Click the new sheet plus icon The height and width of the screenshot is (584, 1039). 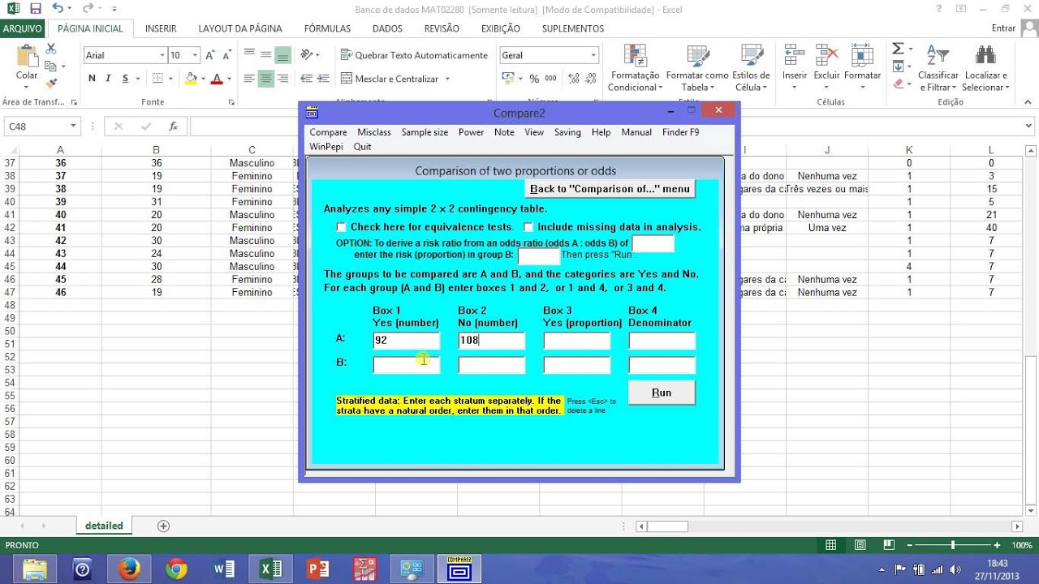point(163,526)
